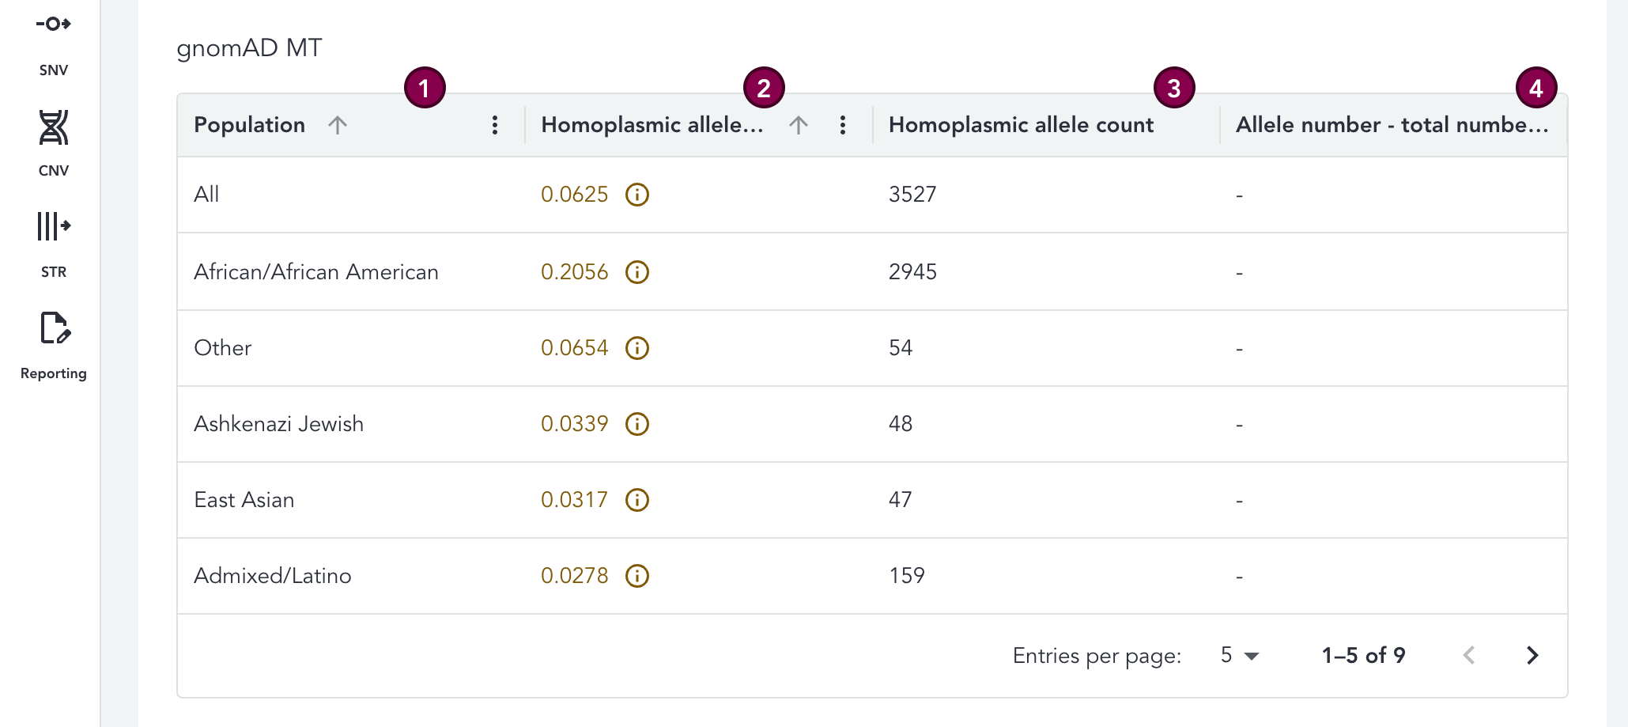Click info icon beside 0.2056 frequency

click(636, 272)
